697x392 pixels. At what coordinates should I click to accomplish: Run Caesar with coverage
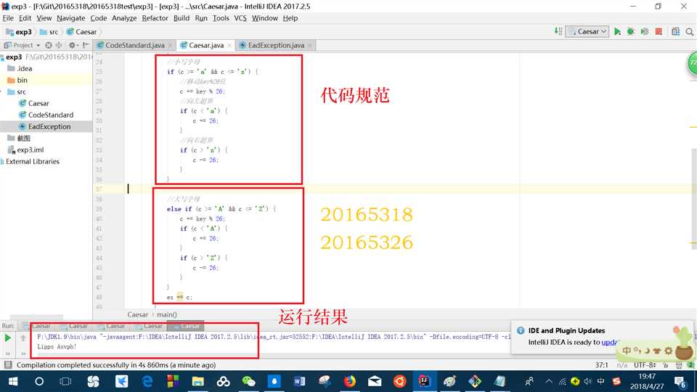click(644, 31)
